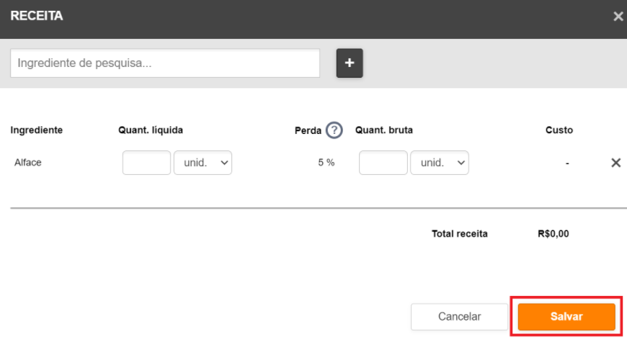Expand the Quant. líquida unit dropdown
Viewport: 627px width, 342px height.
[203, 163]
